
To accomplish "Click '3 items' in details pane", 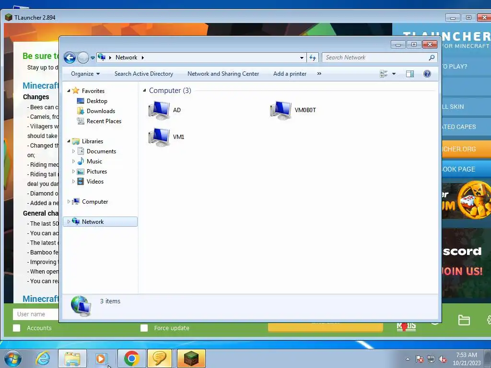I will [x=110, y=301].
